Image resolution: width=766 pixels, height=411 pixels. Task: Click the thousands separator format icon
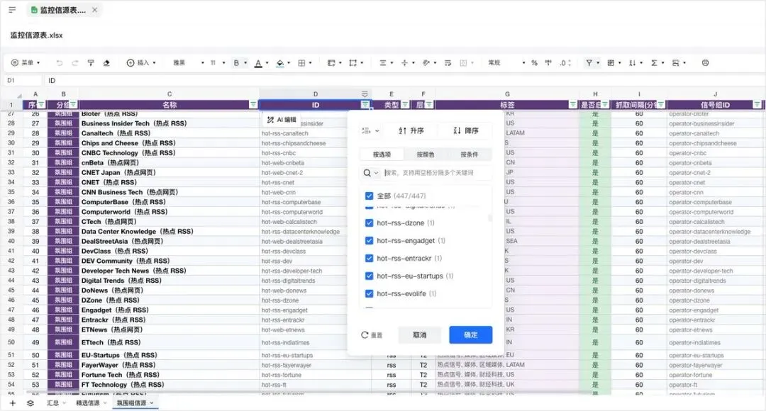(548, 63)
